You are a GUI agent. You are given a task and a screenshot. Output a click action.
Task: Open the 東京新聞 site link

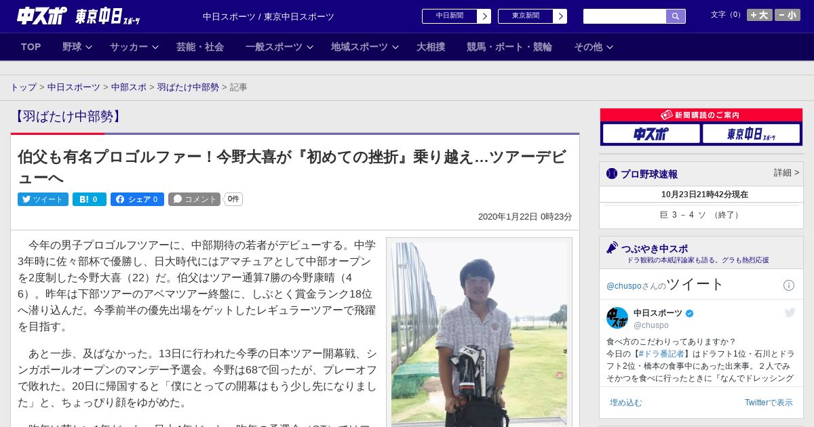point(532,16)
